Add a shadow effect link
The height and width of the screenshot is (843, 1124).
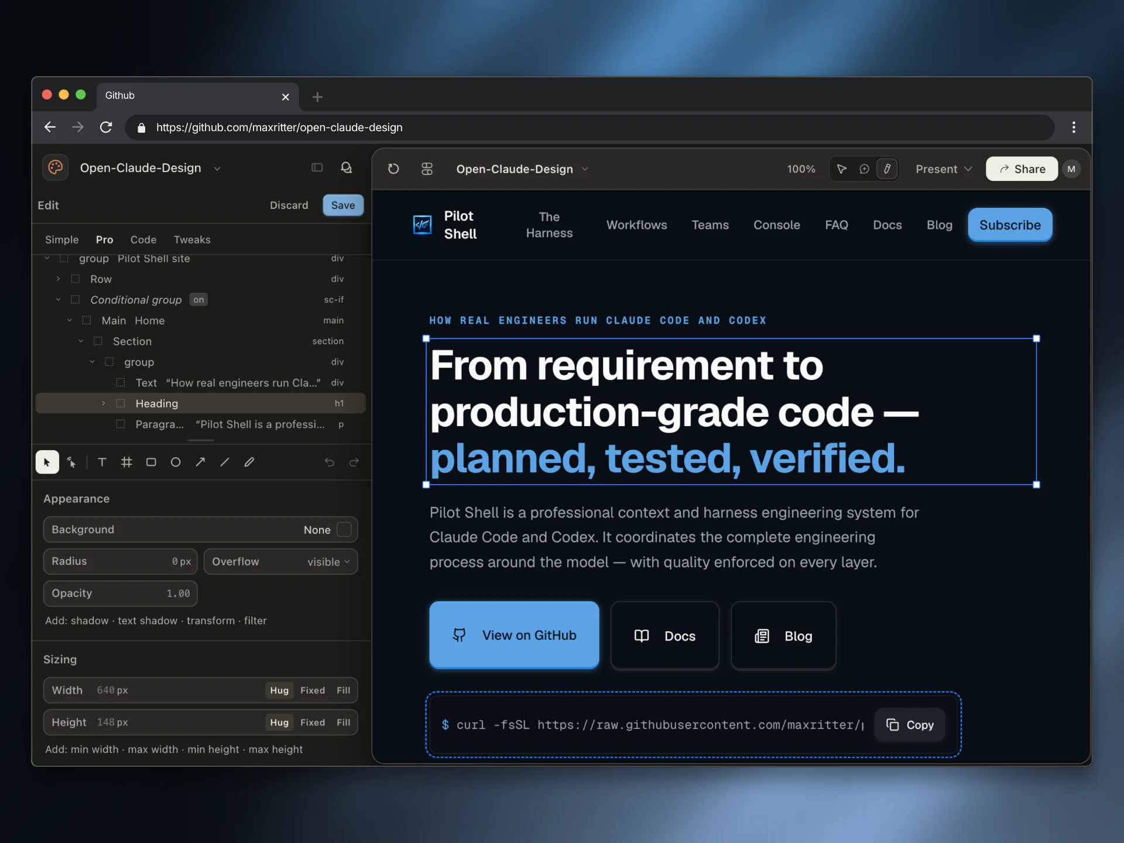[x=89, y=621]
